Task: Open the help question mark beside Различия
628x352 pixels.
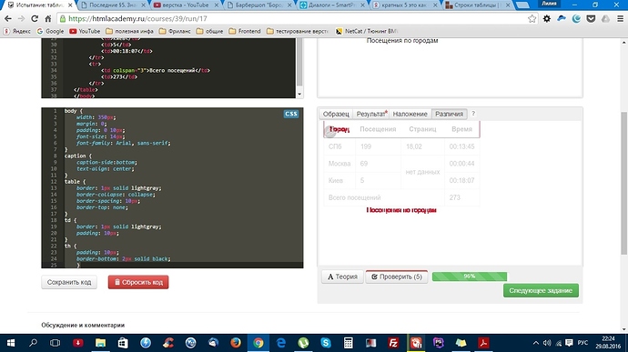Action: click(x=473, y=114)
